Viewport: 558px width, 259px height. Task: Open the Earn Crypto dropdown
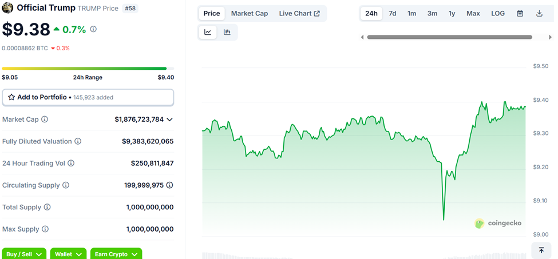coord(116,254)
